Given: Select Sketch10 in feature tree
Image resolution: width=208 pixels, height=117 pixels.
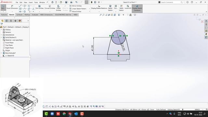Looking at the screenshot, I should pyautogui.click(x=8, y=56).
